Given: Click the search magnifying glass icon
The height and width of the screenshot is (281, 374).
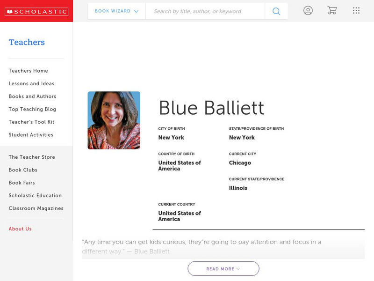Looking at the screenshot, I should coord(276,10).
